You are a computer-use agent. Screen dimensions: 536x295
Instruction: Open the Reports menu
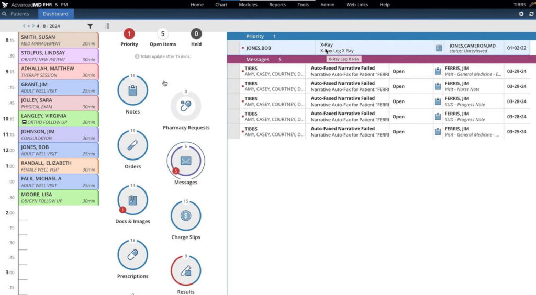coord(277,4)
